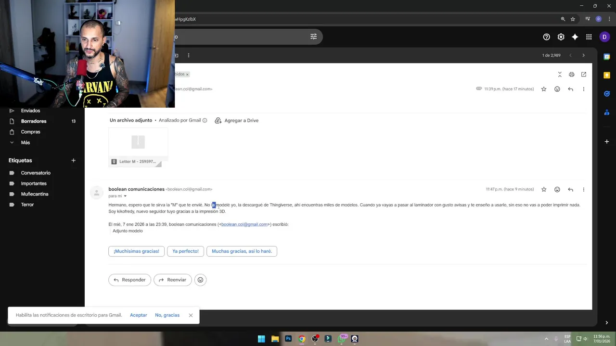Open the Gemini sparkle icon

click(575, 37)
